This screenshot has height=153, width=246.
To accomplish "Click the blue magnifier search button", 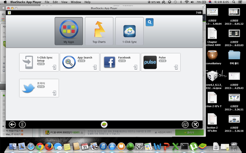I will [150, 22].
